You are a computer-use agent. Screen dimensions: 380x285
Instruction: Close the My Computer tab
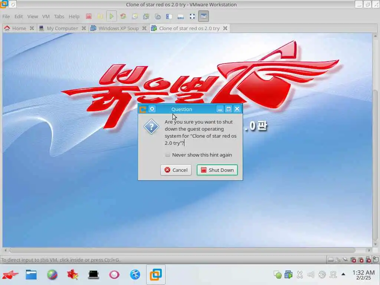pos(83,28)
